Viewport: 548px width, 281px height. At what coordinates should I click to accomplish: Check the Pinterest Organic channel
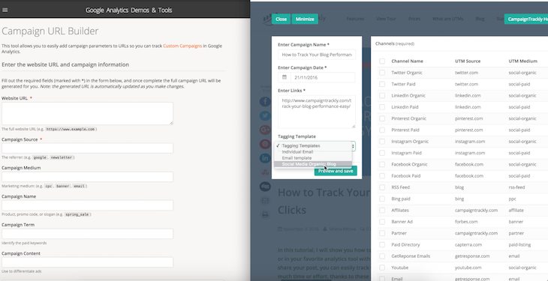click(382, 118)
